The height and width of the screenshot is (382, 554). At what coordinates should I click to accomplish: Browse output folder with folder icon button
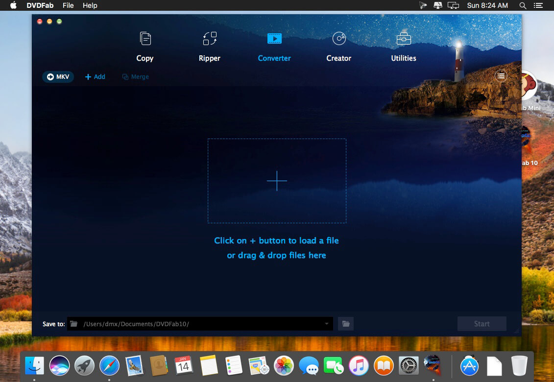pyautogui.click(x=346, y=324)
